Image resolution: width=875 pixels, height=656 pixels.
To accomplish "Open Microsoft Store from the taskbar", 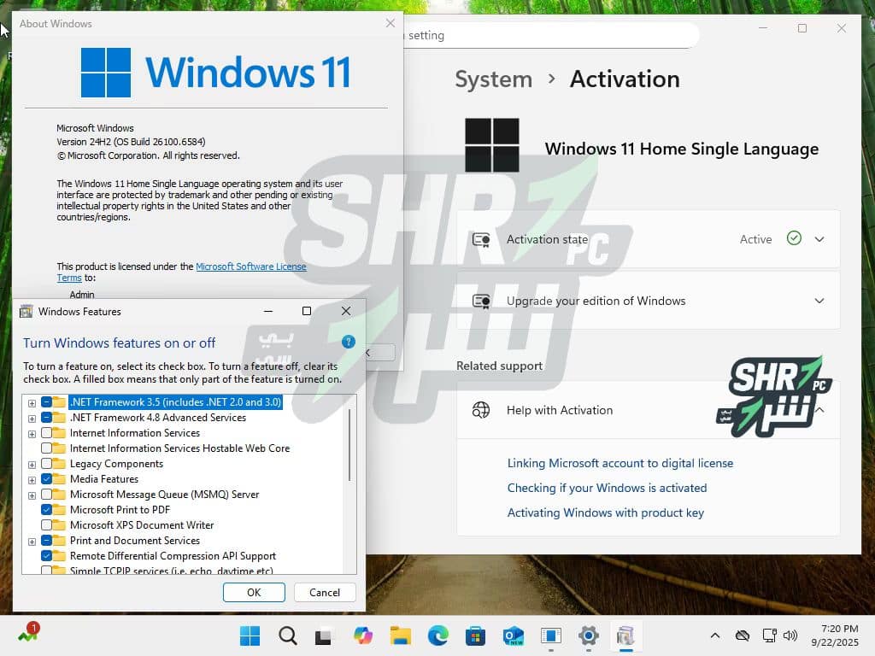I will pyautogui.click(x=475, y=635).
